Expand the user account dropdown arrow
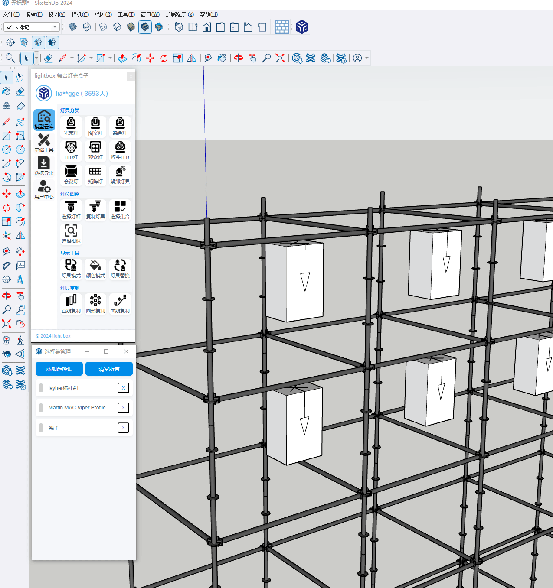This screenshot has height=588, width=553. pos(367,58)
